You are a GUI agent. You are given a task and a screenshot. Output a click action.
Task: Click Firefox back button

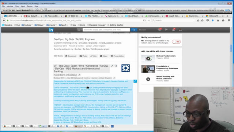pyautogui.click(x=4, y=21)
